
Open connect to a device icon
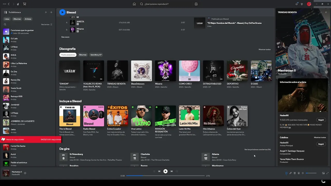[299, 173]
